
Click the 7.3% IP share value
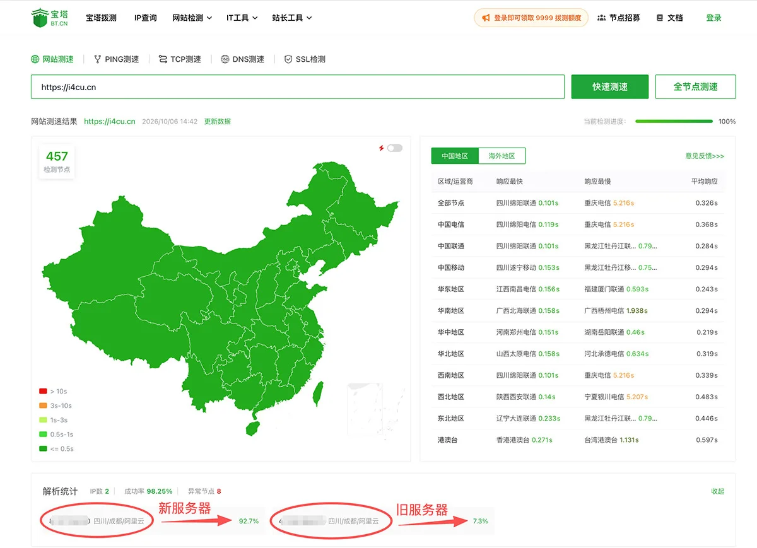[x=481, y=522]
